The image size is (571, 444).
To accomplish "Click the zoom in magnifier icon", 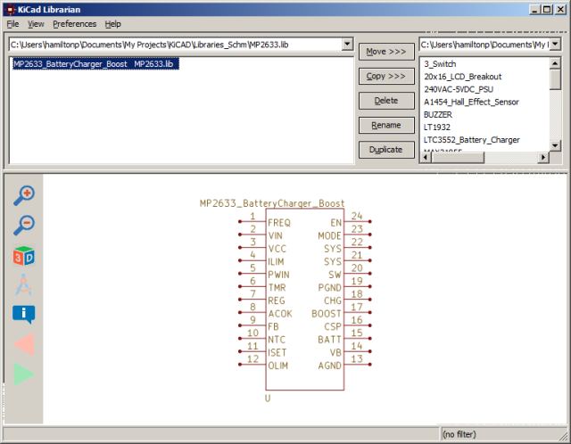I will pyautogui.click(x=24, y=195).
